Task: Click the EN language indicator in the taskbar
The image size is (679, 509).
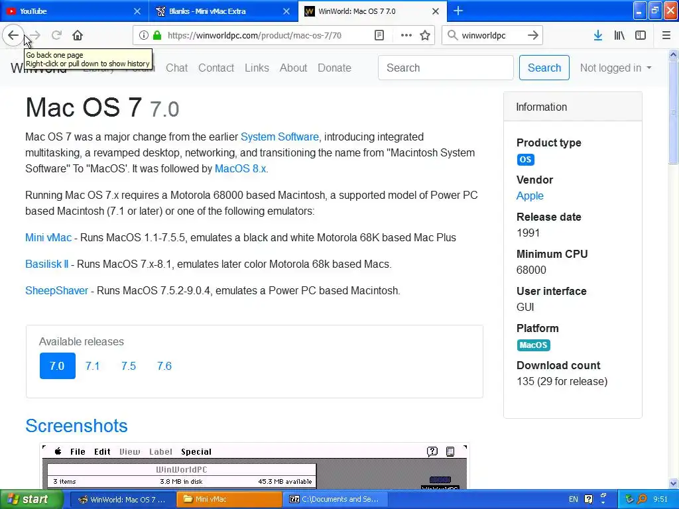Action: tap(574, 499)
